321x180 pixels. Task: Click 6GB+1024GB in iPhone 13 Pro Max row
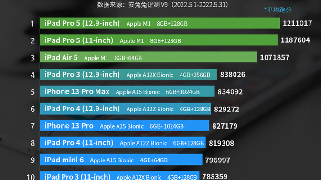coord(182,92)
